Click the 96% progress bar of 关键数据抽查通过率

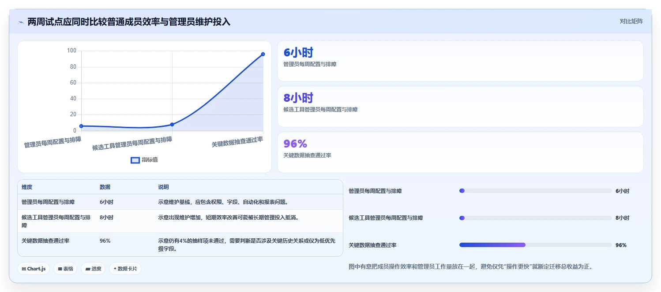coord(535,245)
